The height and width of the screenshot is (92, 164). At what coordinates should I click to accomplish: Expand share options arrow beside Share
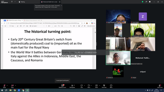point(100,85)
